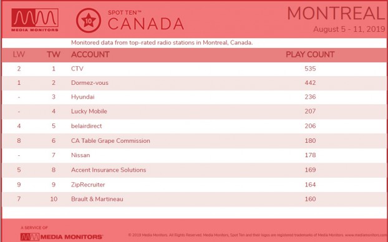Click the CANADA heading text
Image resolution: width=388 pixels, height=242 pixels.
[x=146, y=24]
